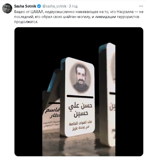Click the portrait on the center domino
This screenshot has width=146, height=158.
tap(81, 78)
